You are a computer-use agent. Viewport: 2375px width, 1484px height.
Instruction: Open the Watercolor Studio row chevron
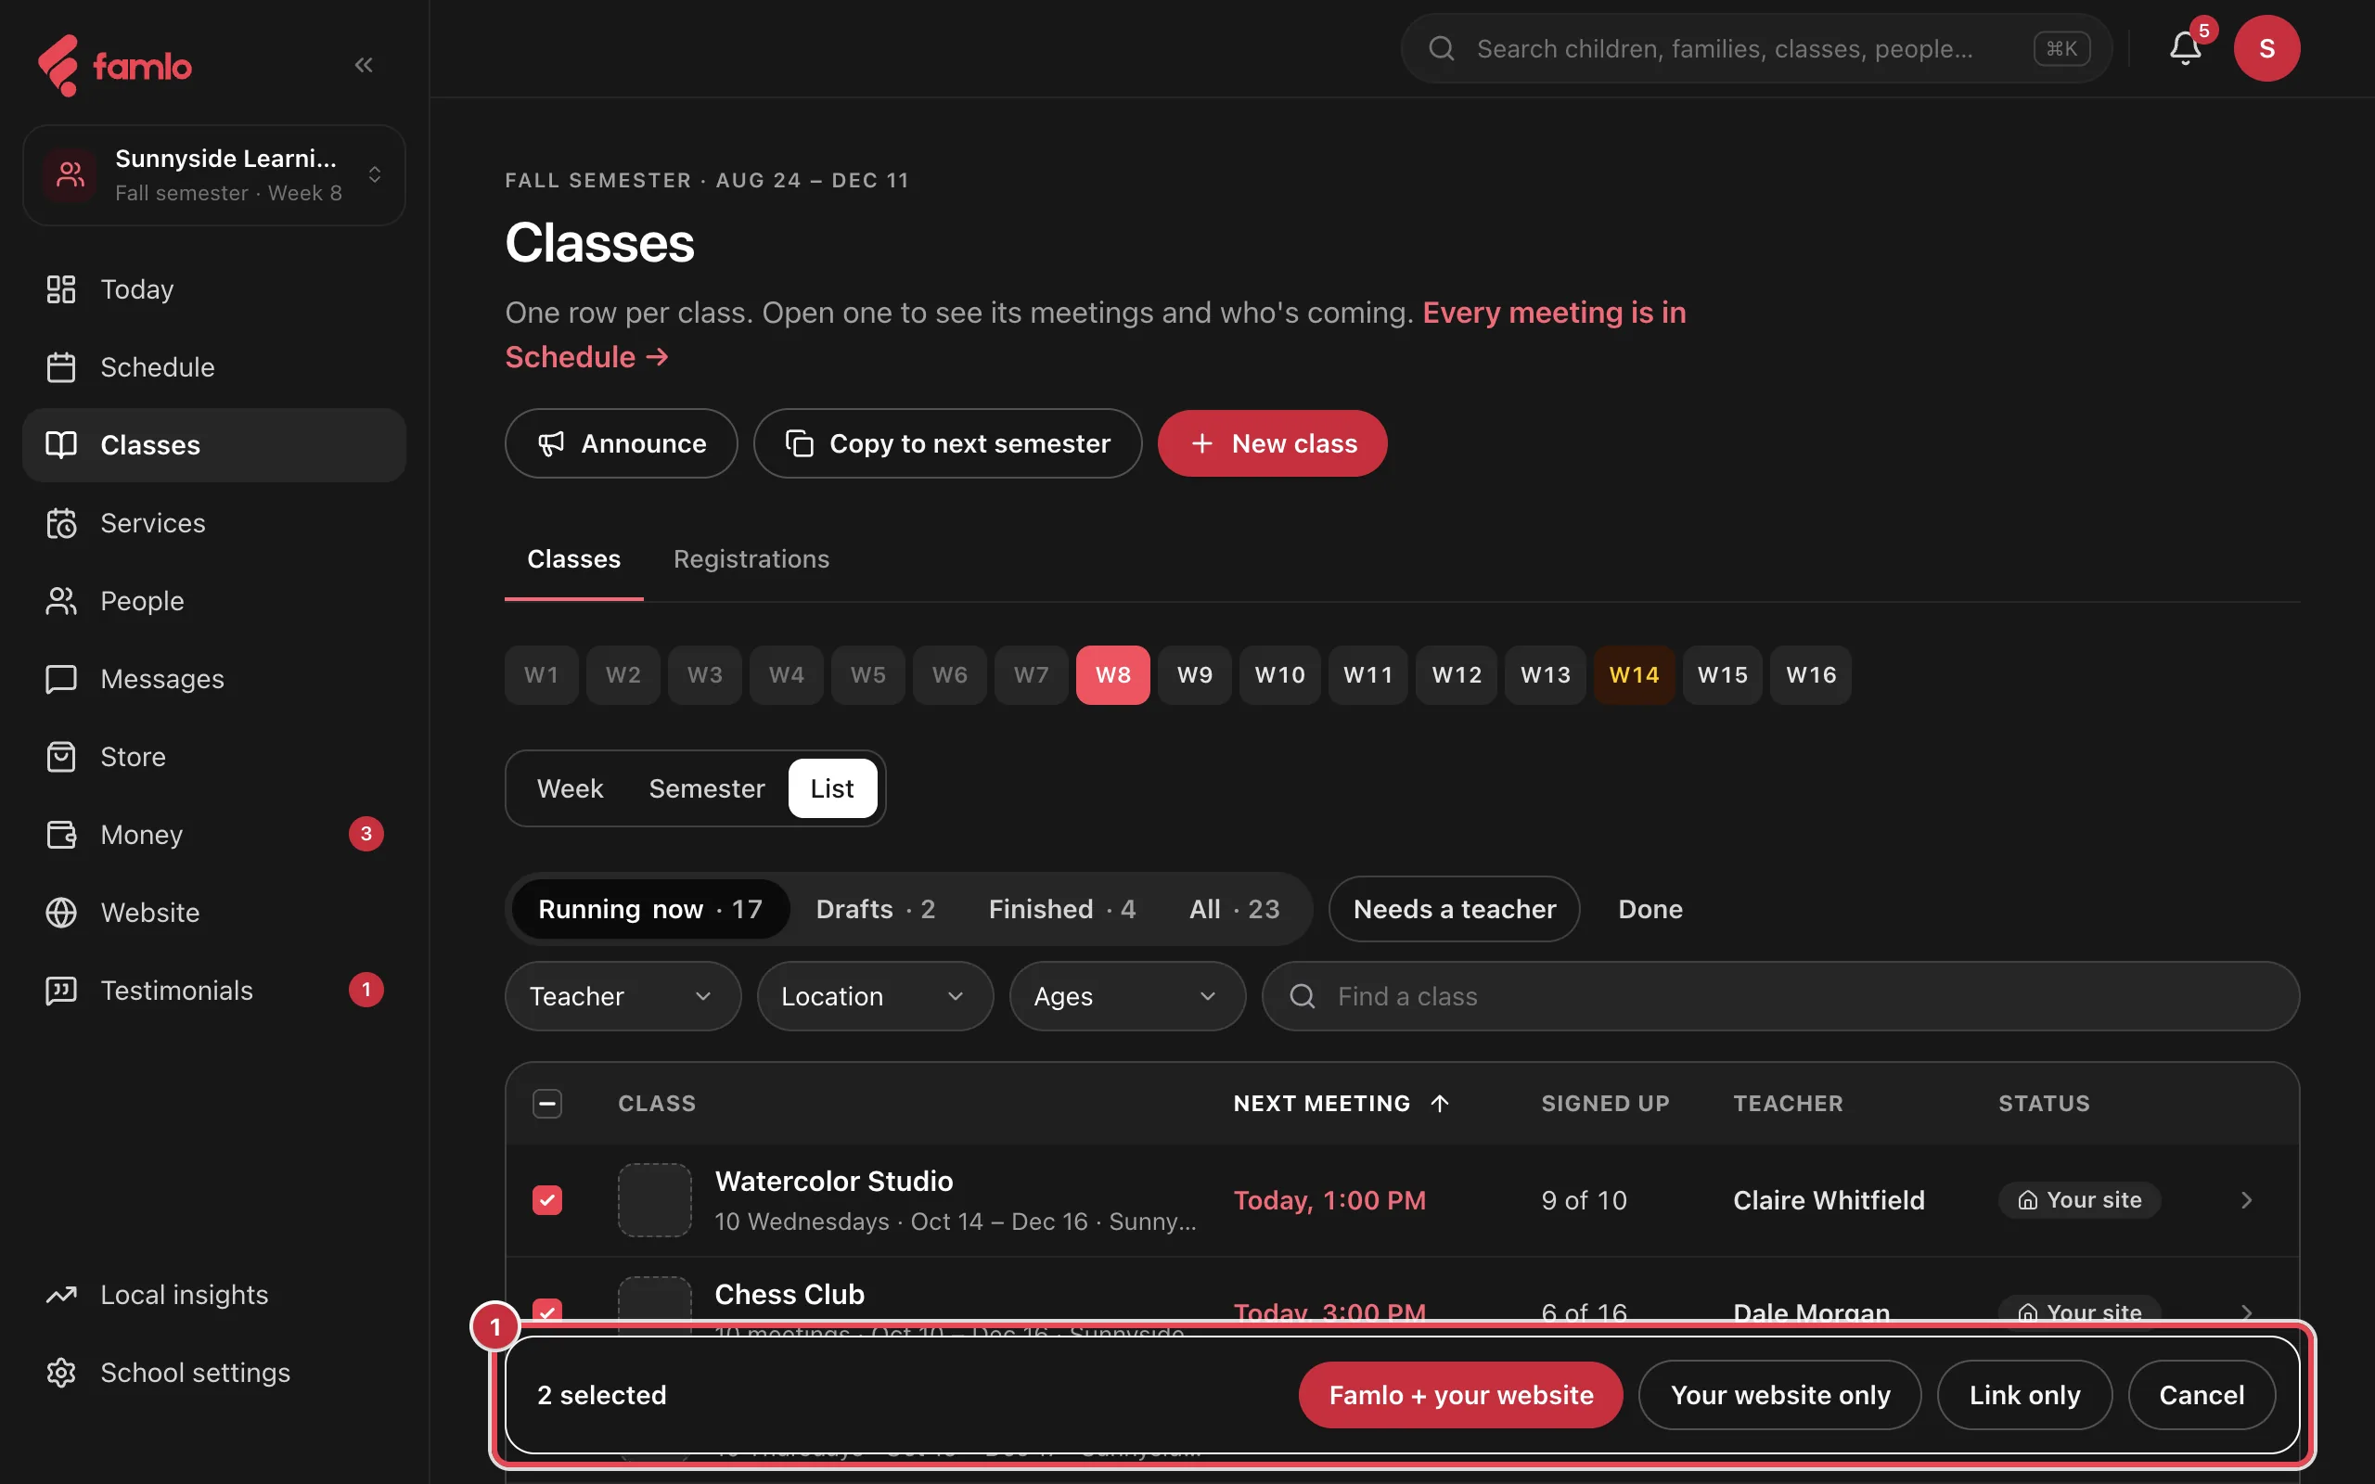[x=2245, y=1200]
